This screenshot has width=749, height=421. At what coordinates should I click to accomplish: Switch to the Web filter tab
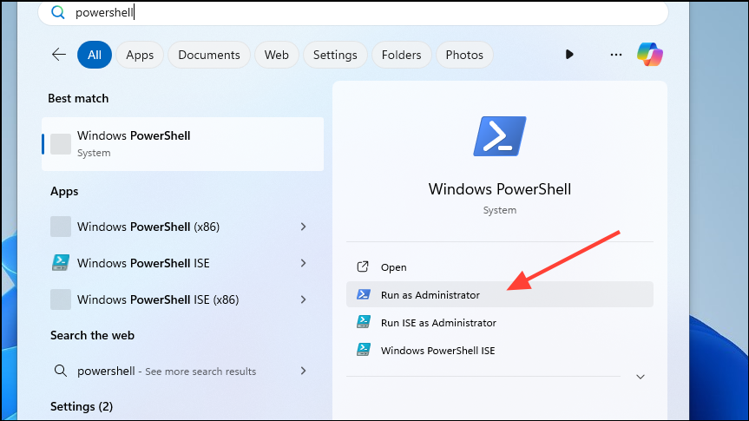[277, 55]
